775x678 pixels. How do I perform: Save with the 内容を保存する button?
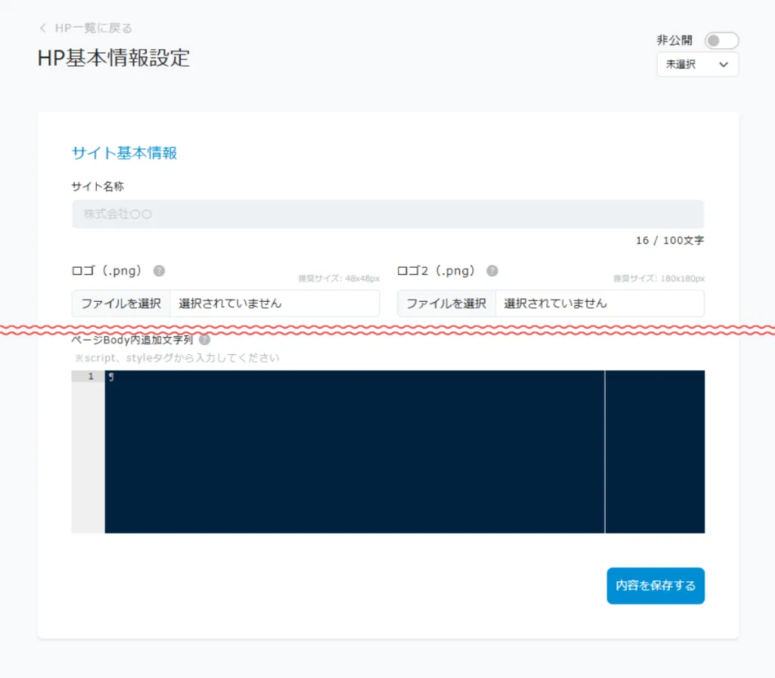pyautogui.click(x=655, y=586)
